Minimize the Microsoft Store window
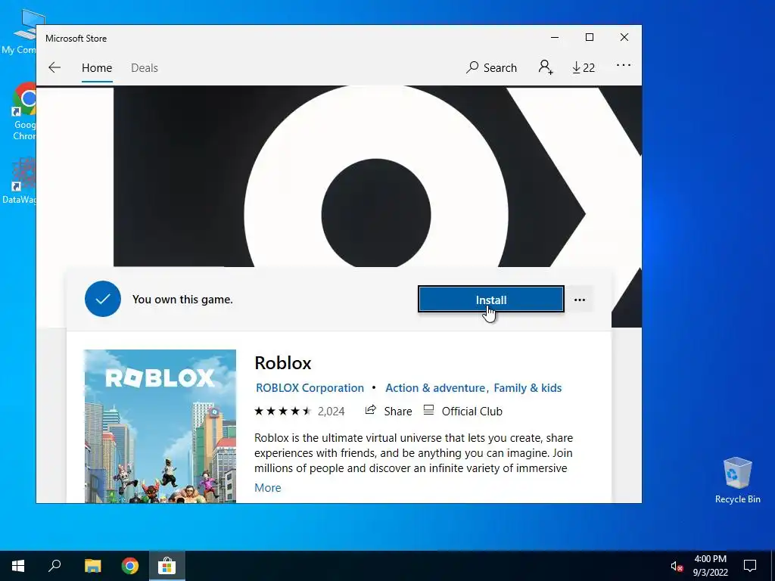 555,38
